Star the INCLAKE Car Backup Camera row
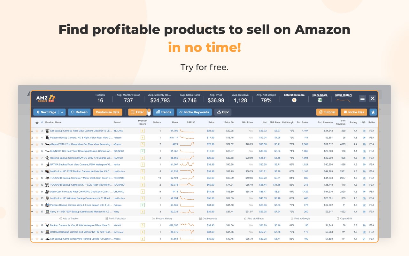The width and height of the screenshot is (409, 256). 37,131
